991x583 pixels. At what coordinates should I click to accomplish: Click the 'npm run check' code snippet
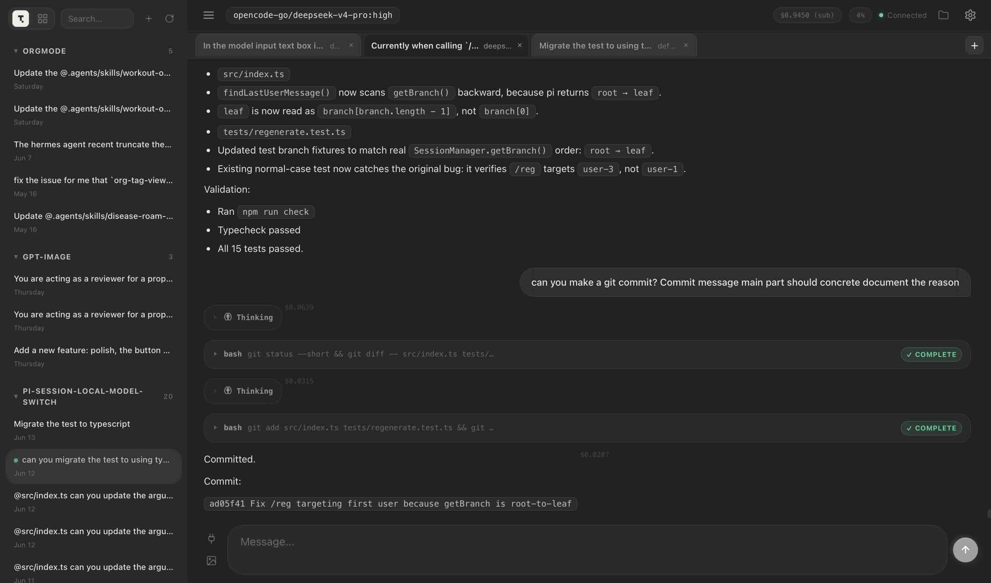pyautogui.click(x=276, y=212)
